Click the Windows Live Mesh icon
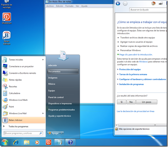Screen dimensions: 168x147 point(5,100)
